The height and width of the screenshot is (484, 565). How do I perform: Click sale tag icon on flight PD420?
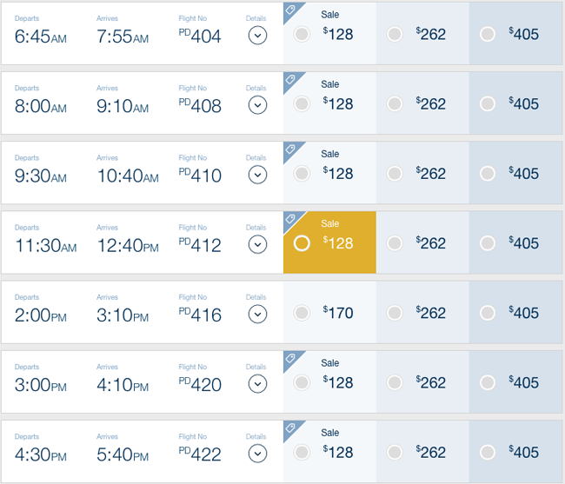tap(290, 358)
